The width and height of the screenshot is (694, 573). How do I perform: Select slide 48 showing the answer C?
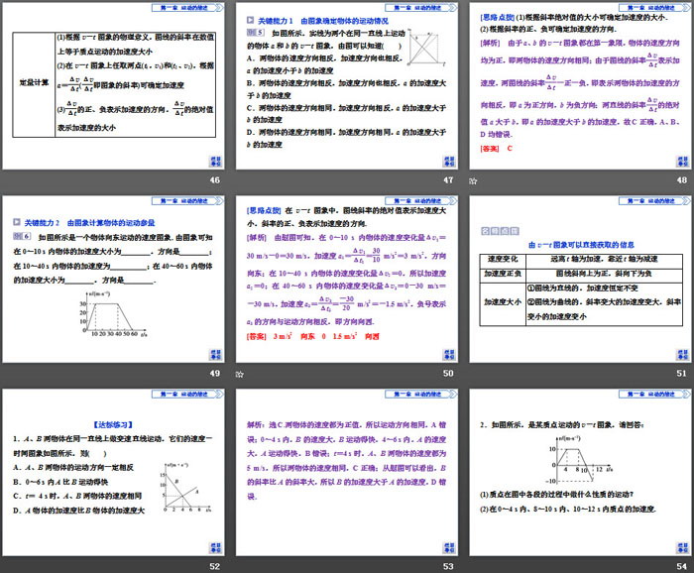(x=578, y=87)
